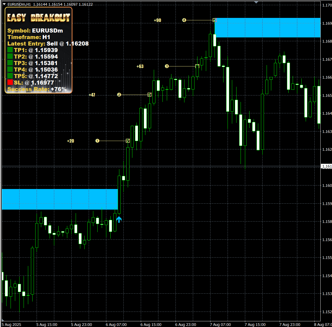332x327 pixels.
Task: Click the checkmark box at the +63 target
Action: click(x=197, y=66)
